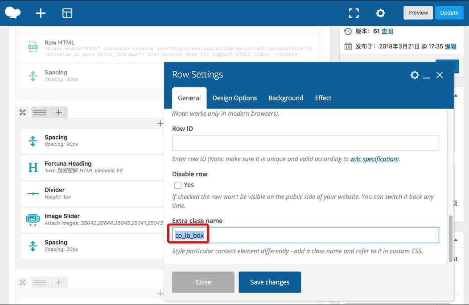Click the 编辑 link next to publish date

[450, 46]
